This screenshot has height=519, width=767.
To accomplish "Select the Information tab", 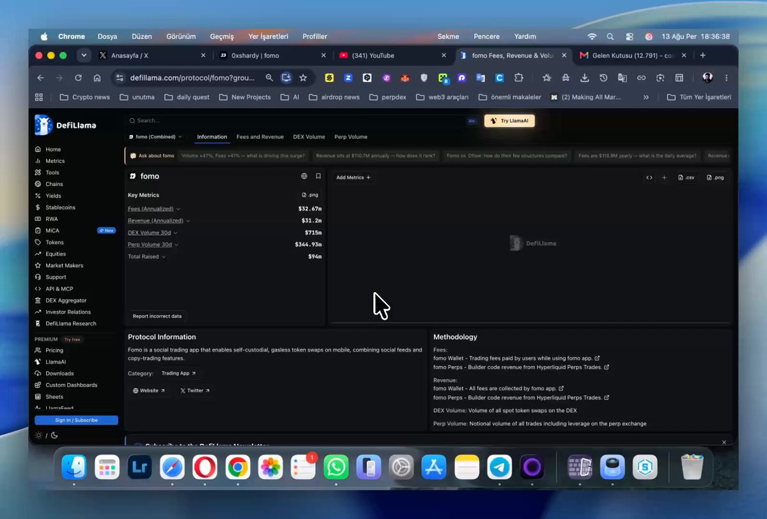I will (212, 137).
